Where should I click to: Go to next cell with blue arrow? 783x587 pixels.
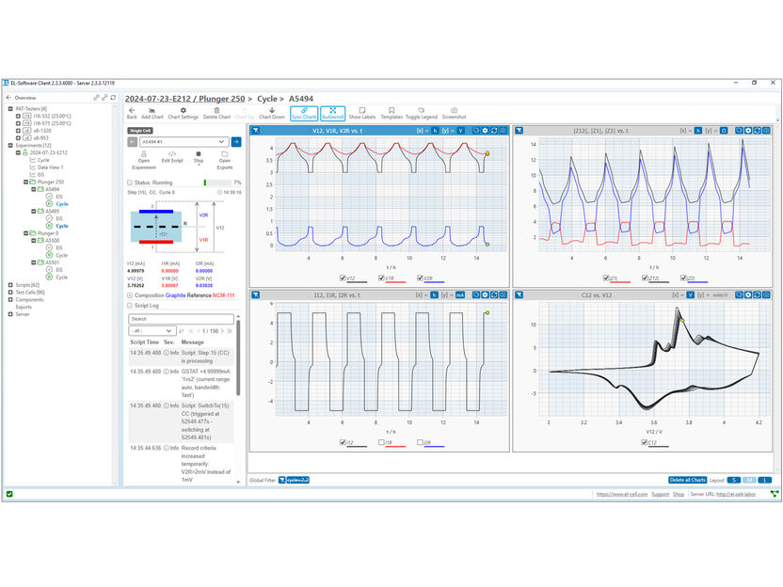[236, 142]
